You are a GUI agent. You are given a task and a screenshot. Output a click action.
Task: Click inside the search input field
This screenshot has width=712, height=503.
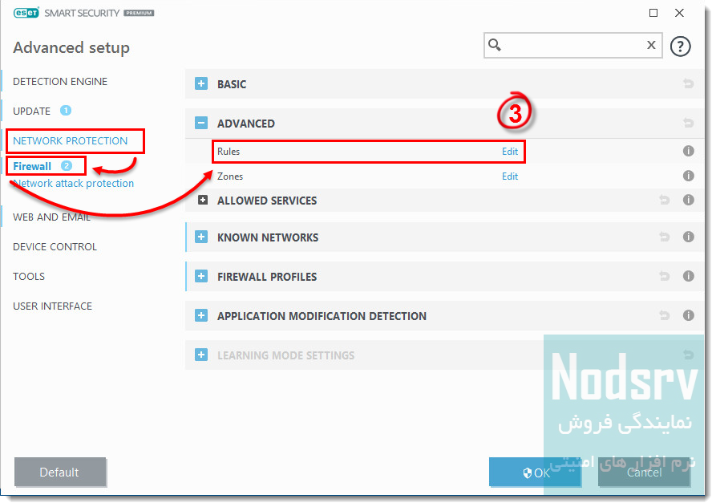point(573,46)
